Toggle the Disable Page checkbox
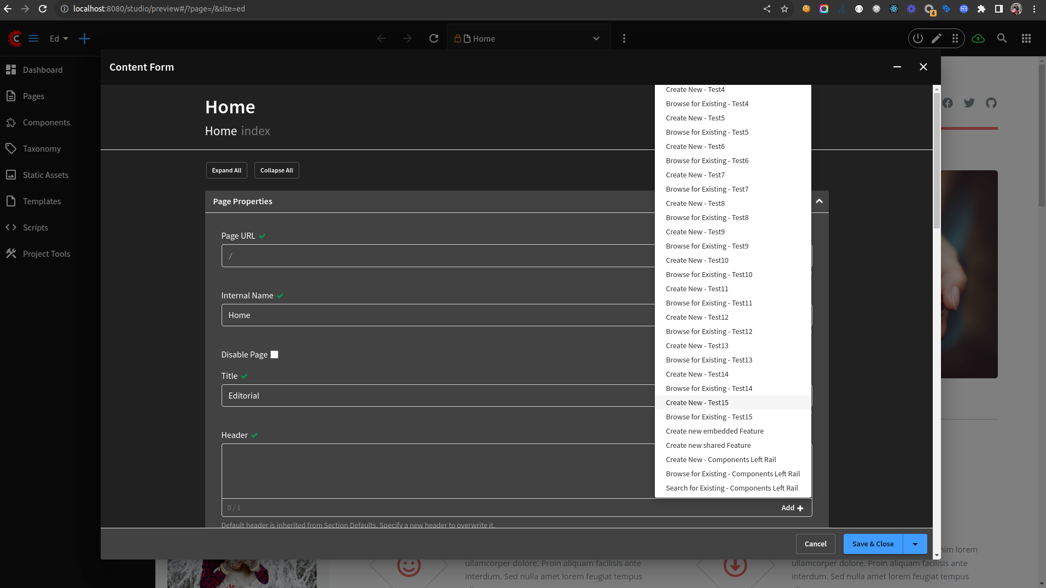The width and height of the screenshot is (1046, 588). click(274, 354)
